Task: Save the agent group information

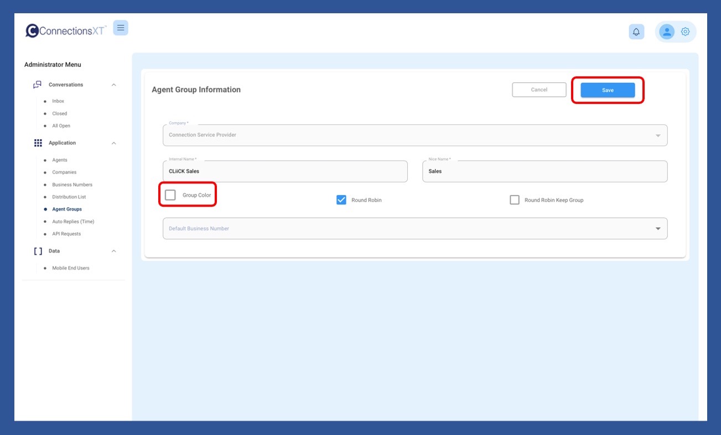Action: pyautogui.click(x=608, y=90)
